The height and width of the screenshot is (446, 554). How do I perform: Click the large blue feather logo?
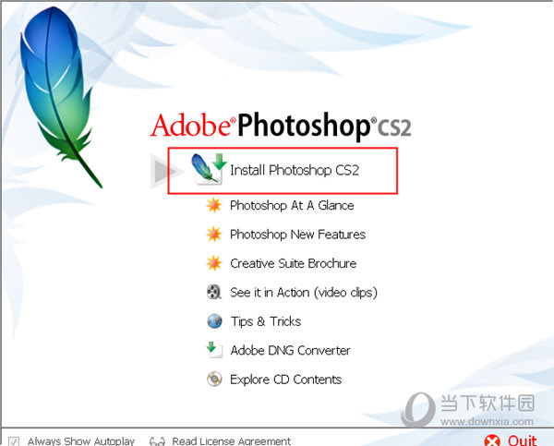coord(58,95)
